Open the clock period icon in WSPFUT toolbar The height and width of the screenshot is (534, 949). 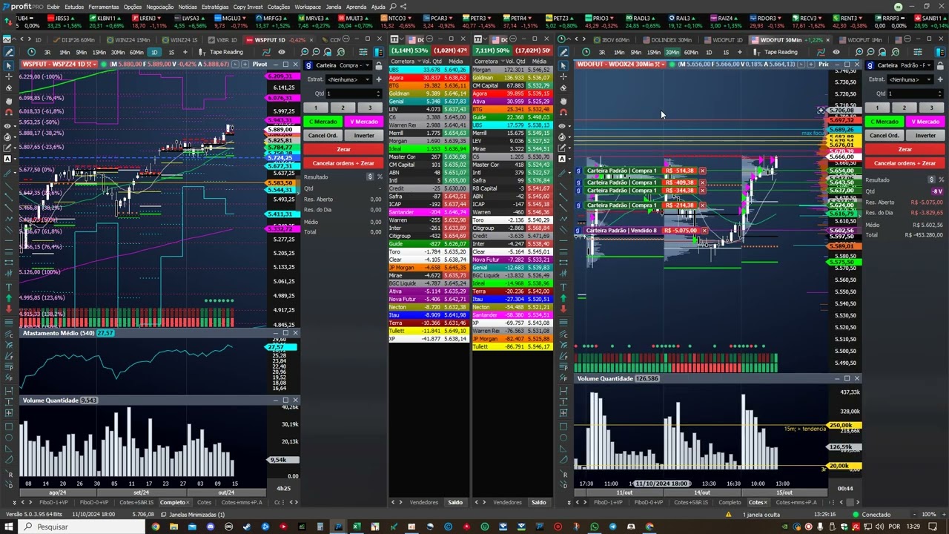point(31,52)
